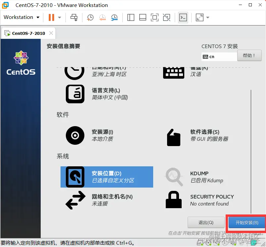
Task: Switch to the CentOS-7-2010 tab
Action: tap(28, 33)
